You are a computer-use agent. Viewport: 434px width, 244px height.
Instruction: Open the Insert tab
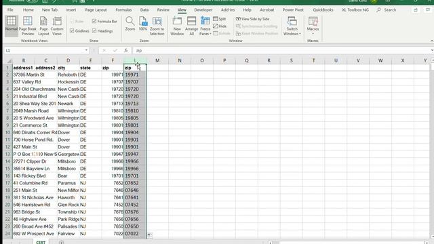(71, 9)
